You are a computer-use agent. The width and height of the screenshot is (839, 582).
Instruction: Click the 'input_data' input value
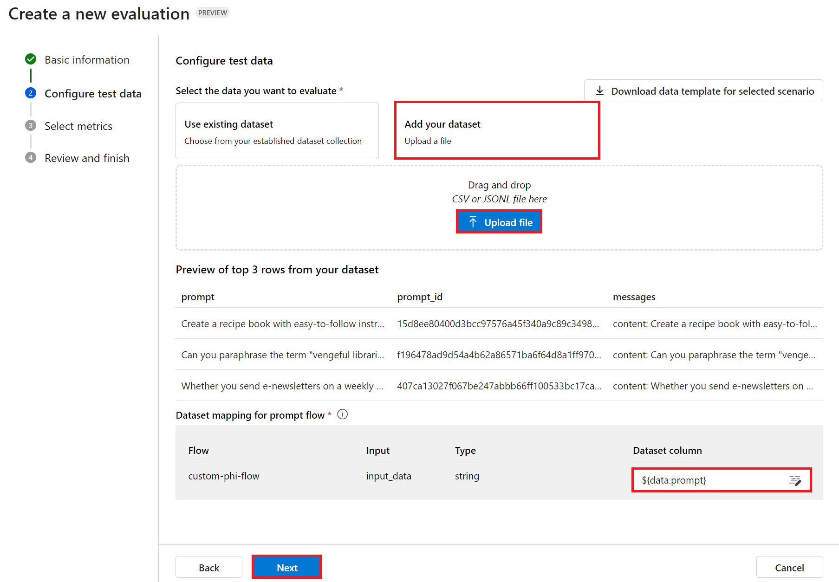point(389,476)
